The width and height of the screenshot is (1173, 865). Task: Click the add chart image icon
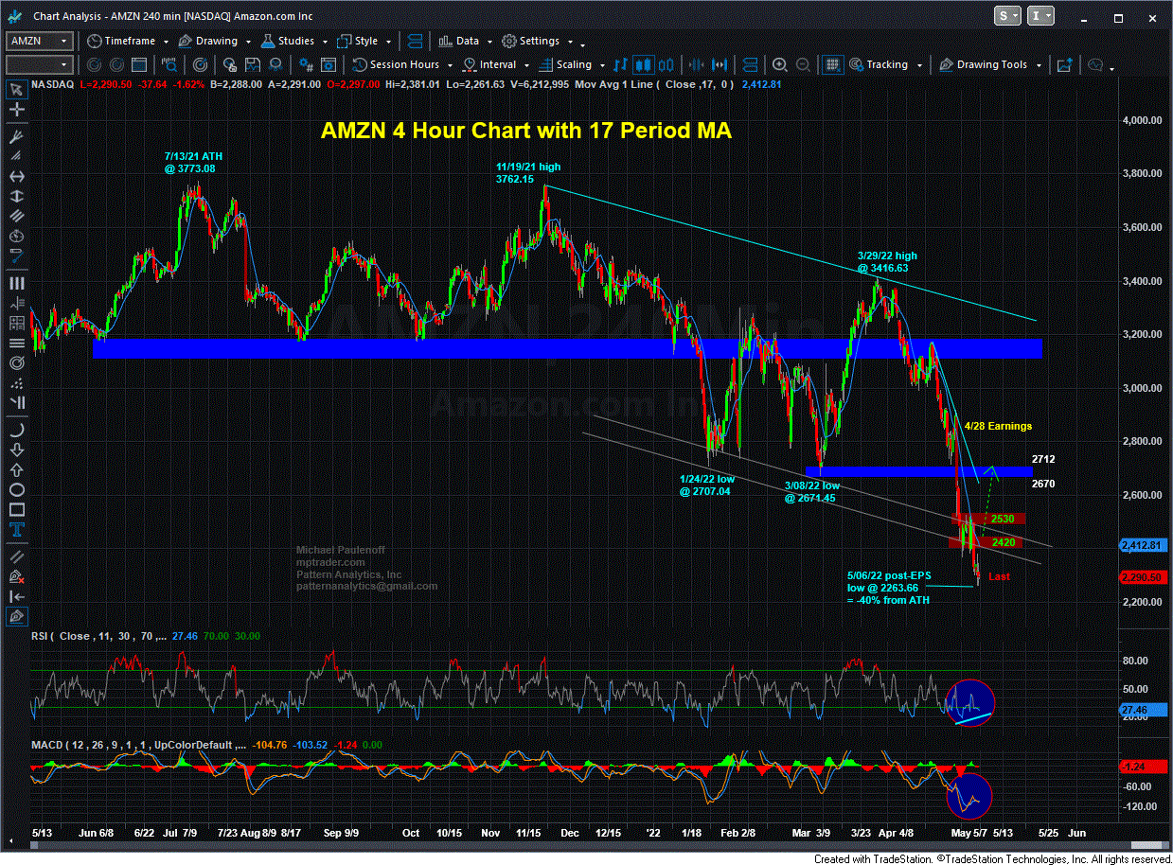coord(1065,64)
